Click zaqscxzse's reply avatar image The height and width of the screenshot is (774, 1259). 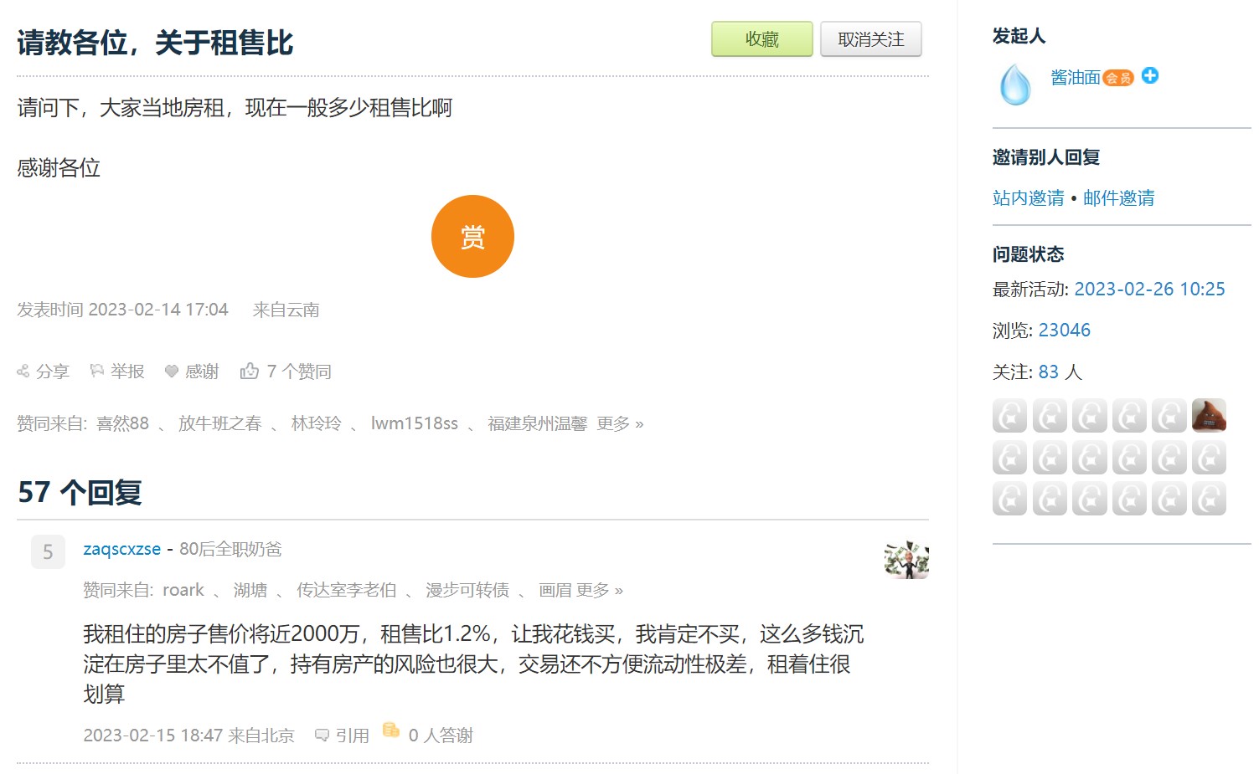(x=906, y=560)
